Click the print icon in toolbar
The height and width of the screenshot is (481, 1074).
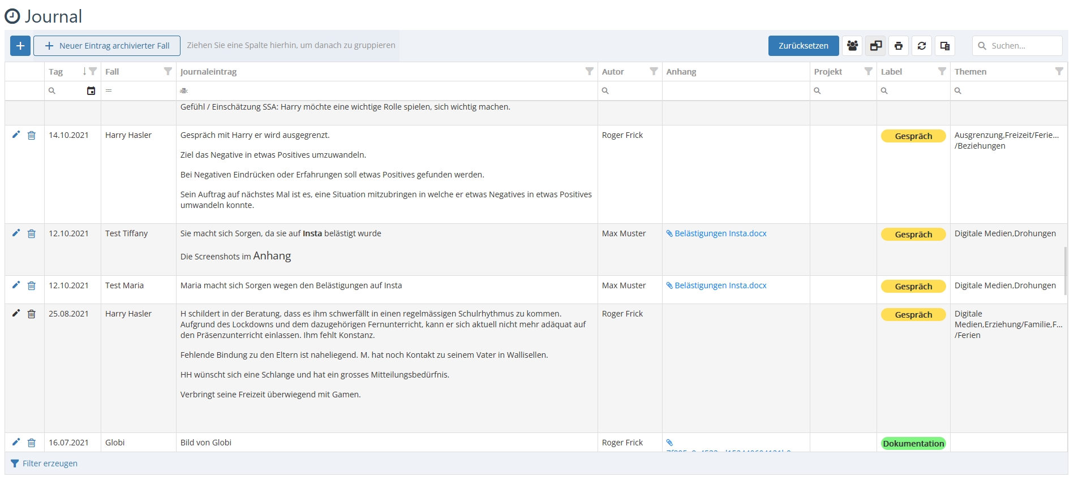point(899,46)
